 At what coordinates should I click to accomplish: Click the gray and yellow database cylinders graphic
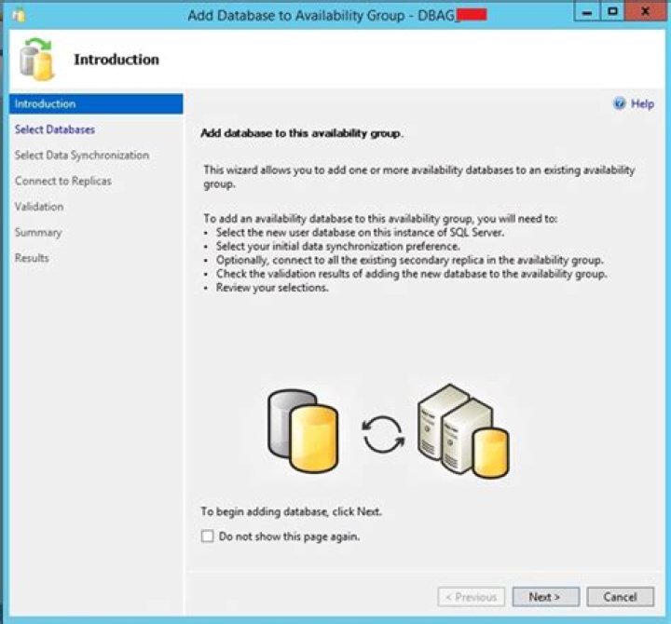pyautogui.click(x=304, y=430)
